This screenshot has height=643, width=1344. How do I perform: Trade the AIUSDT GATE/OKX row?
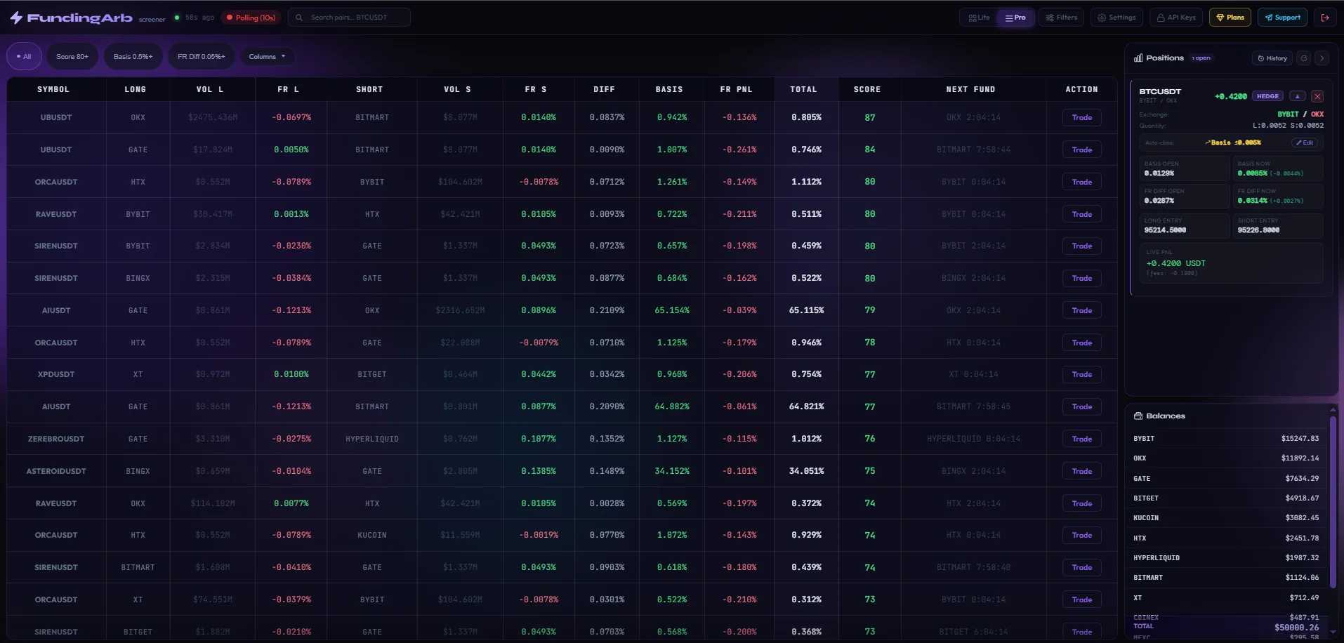[x=1081, y=310]
